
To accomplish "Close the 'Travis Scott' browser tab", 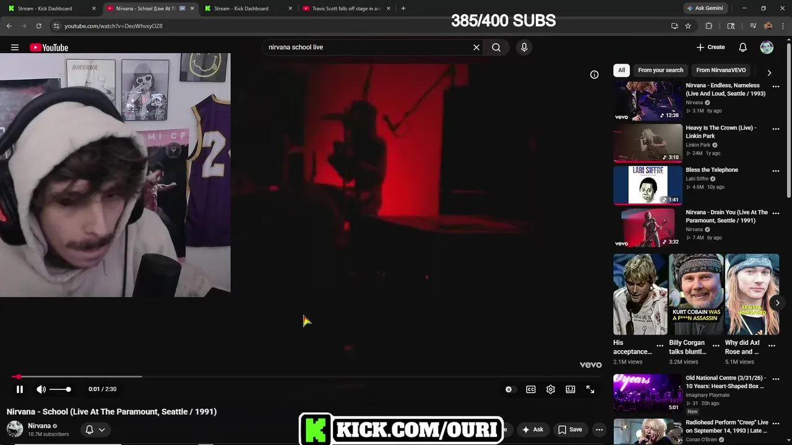I will pos(389,9).
